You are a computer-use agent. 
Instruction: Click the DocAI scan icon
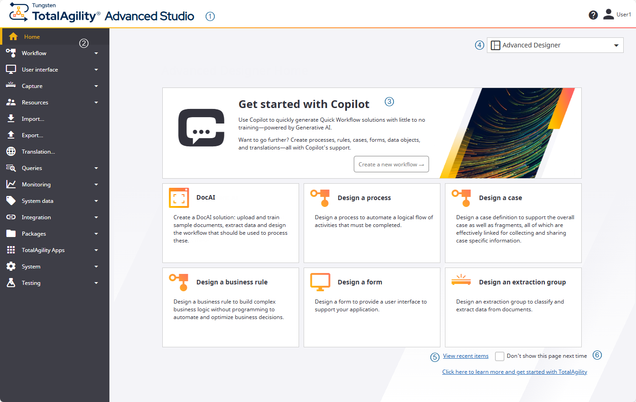point(179,197)
